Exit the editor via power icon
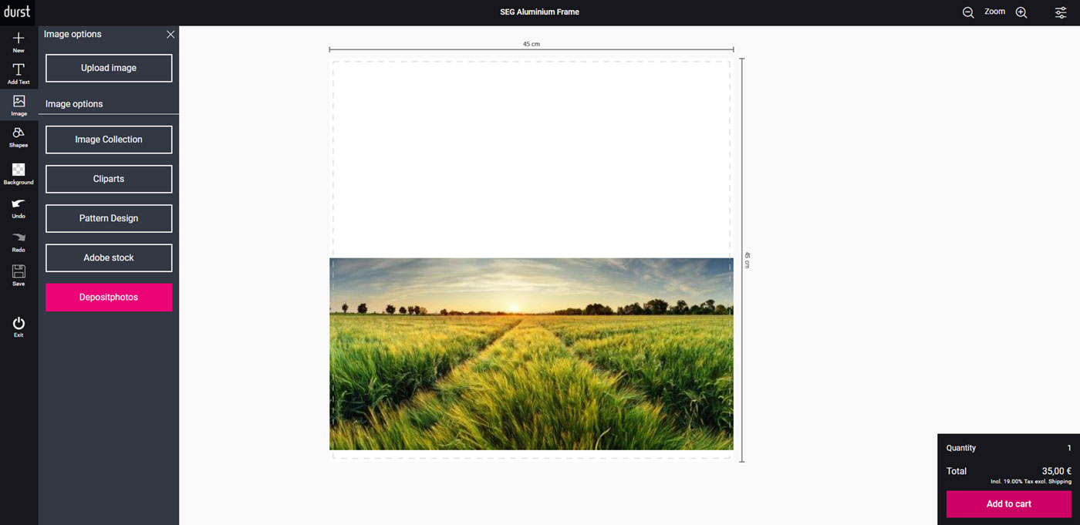The height and width of the screenshot is (525, 1080). (x=19, y=325)
